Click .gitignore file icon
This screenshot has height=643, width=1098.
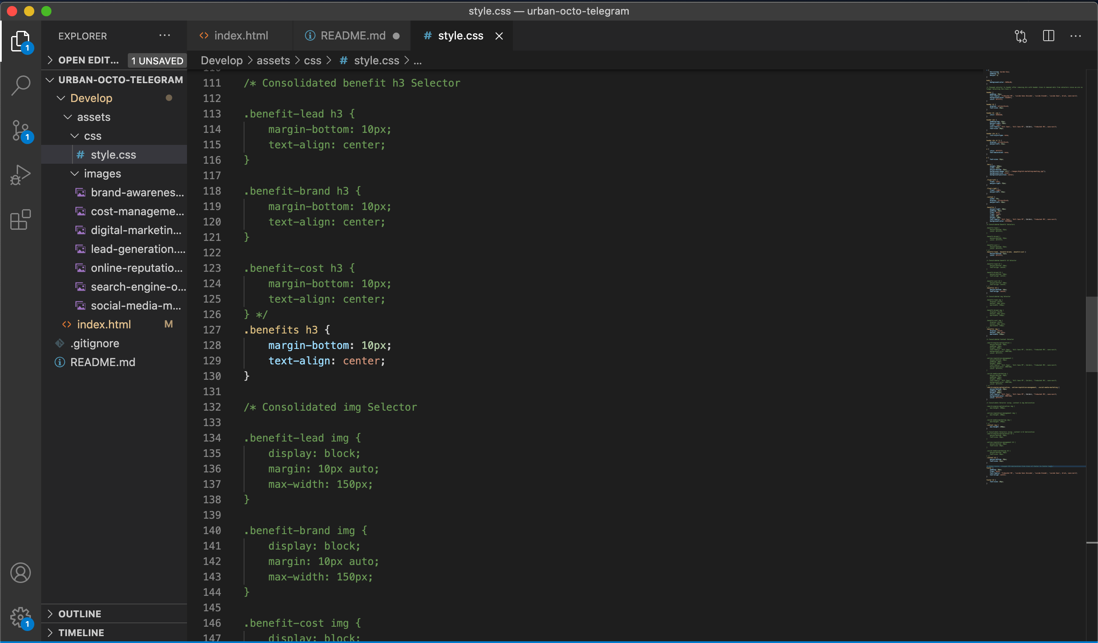(x=60, y=343)
